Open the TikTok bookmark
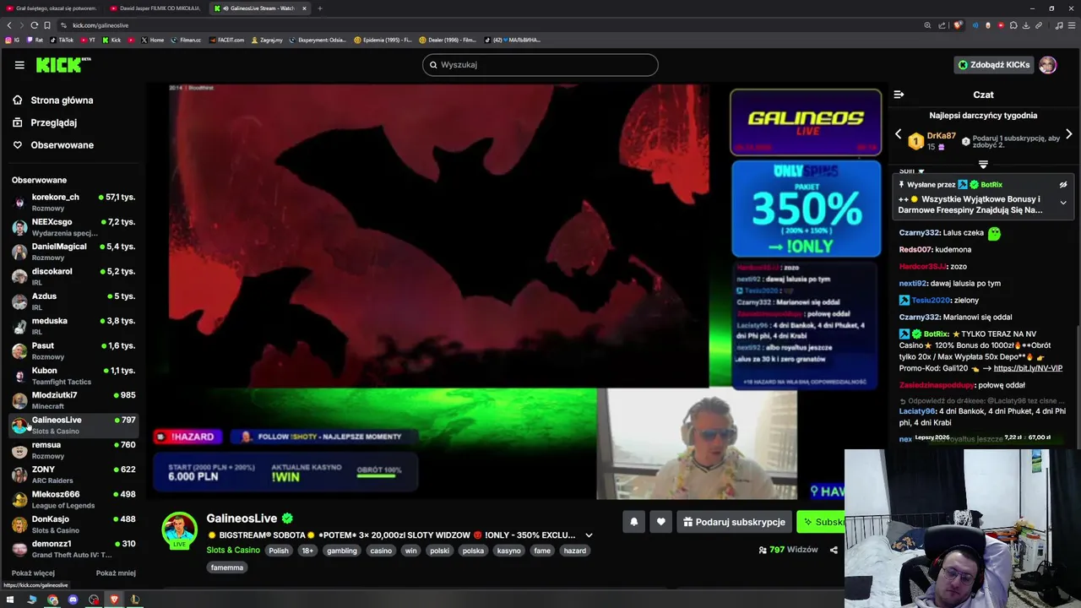The image size is (1081, 608). pos(62,40)
